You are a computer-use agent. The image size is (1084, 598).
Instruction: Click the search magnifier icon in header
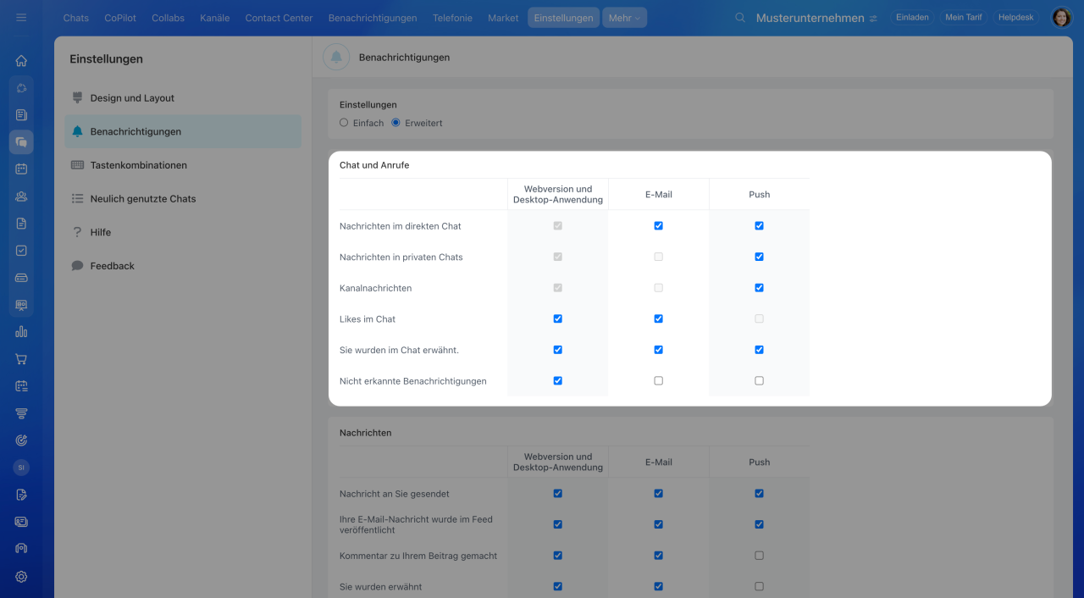coord(740,18)
